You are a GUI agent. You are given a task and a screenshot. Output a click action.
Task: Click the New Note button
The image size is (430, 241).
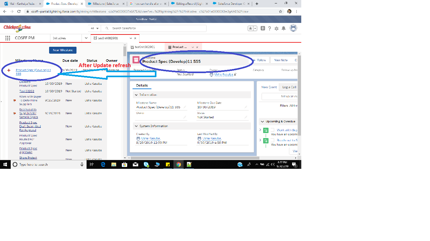click(281, 60)
